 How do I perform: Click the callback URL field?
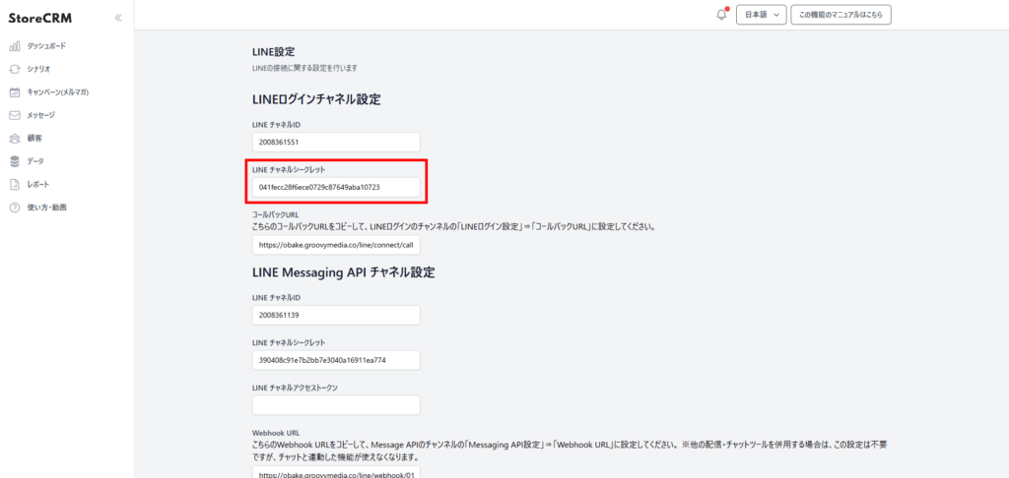(x=336, y=244)
